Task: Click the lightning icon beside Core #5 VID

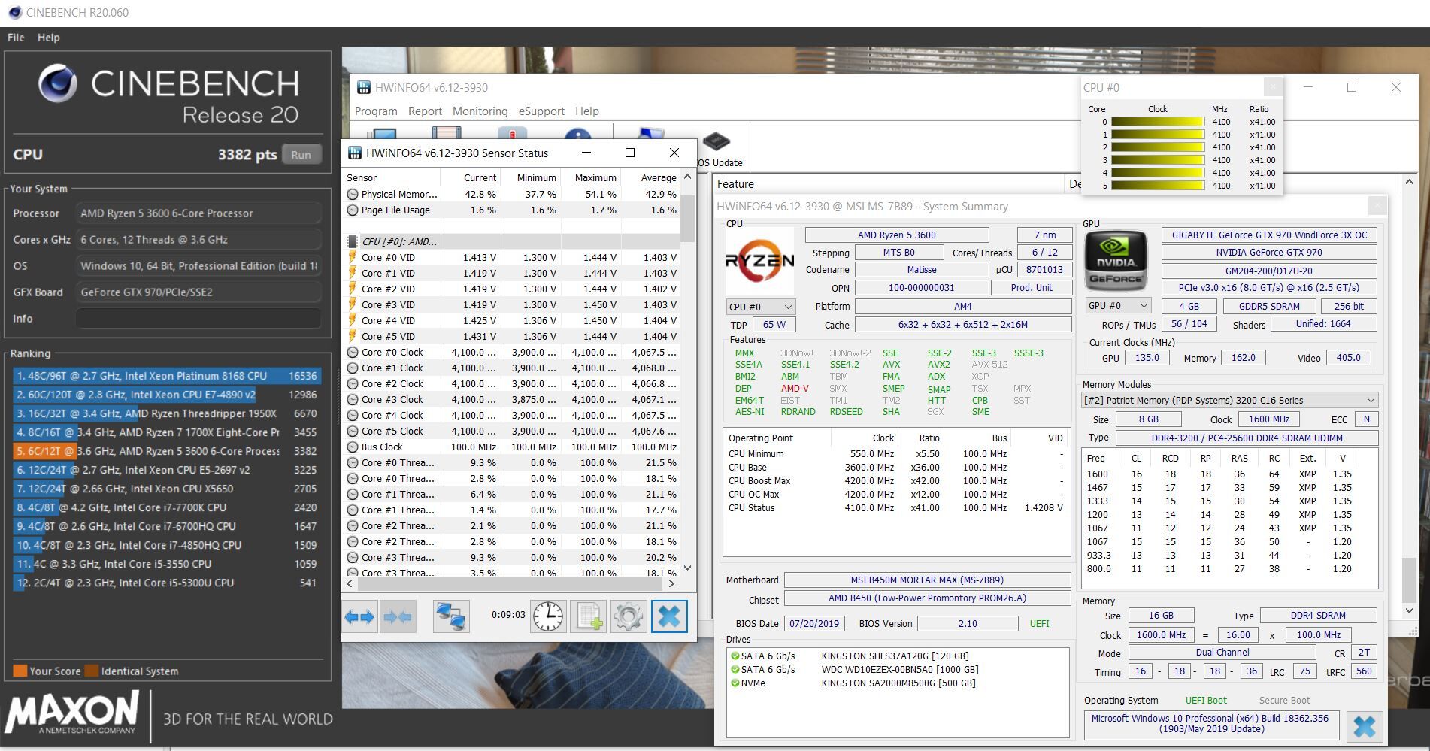Action: [352, 336]
